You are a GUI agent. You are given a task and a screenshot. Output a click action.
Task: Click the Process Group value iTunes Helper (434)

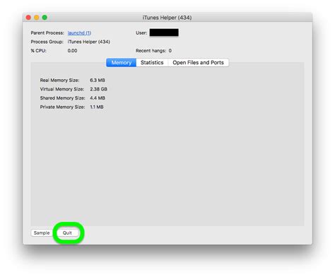pyautogui.click(x=88, y=42)
